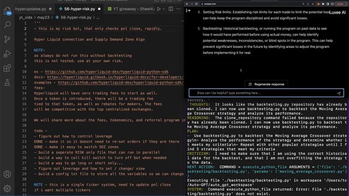Open the breadcrumb ellipsis symbol segment
Image resolution: width=349 pixels, height=196 pixels.
[x=98, y=17]
